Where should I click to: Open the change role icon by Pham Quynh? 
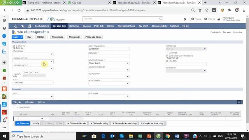pyautogui.click(x=219, y=19)
